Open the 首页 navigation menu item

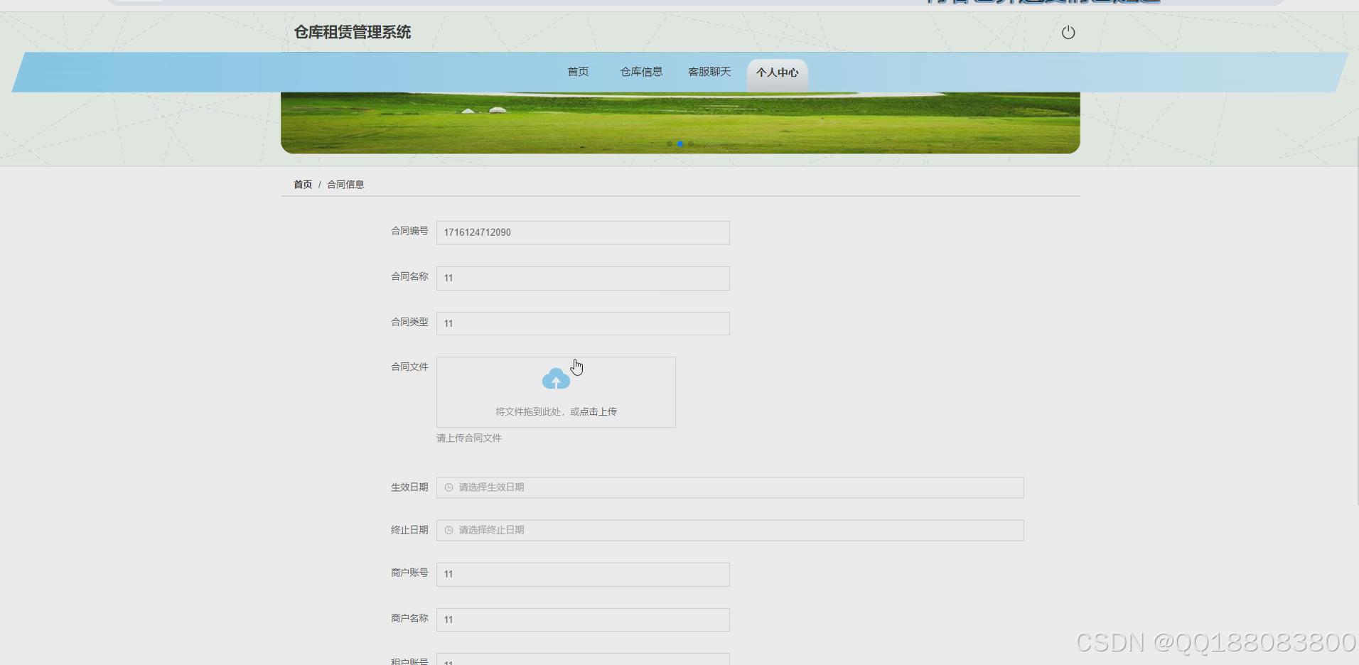tap(578, 71)
